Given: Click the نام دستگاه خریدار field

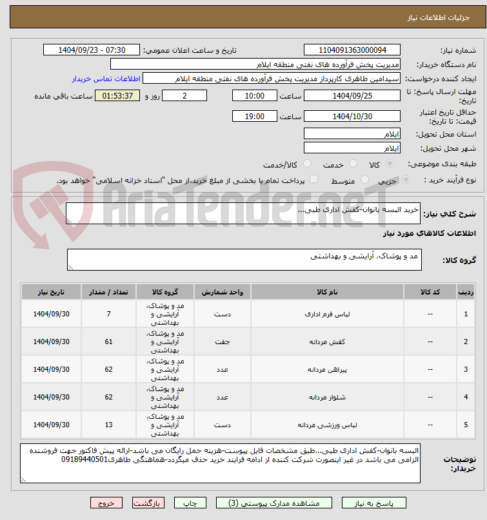Looking at the screenshot, I should 255,64.
